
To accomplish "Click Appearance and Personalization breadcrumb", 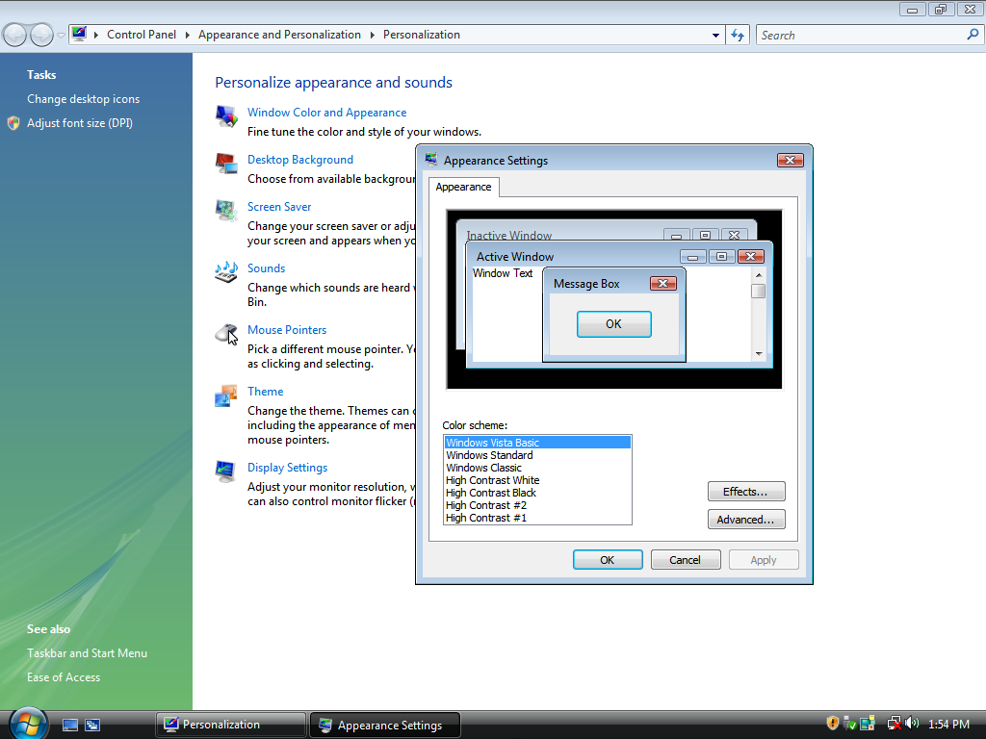I will coord(280,35).
